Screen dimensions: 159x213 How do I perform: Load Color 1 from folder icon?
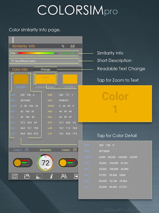click(x=27, y=150)
